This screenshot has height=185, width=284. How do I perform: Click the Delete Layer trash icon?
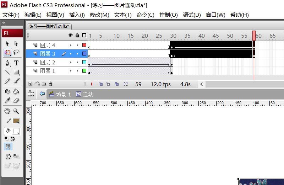pos(50,84)
